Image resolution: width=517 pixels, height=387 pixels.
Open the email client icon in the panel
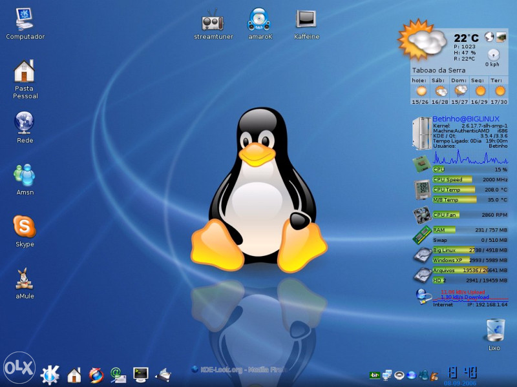coord(118,375)
